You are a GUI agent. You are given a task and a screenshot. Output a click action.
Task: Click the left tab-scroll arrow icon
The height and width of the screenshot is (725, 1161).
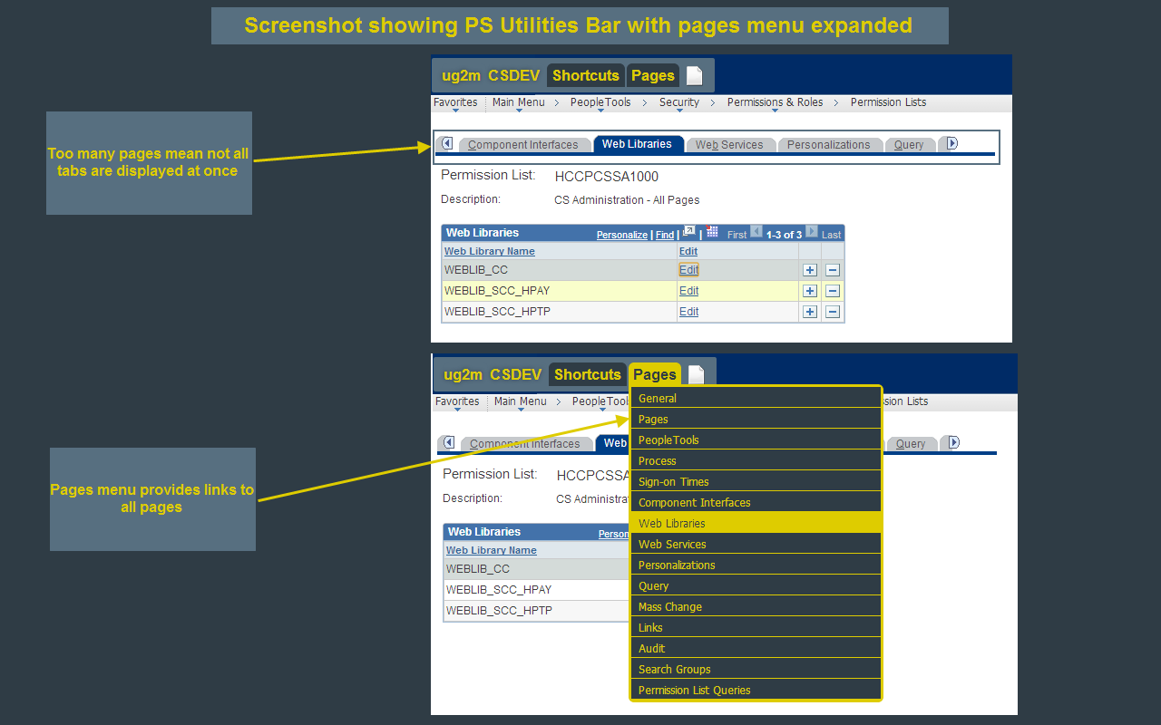coord(445,143)
